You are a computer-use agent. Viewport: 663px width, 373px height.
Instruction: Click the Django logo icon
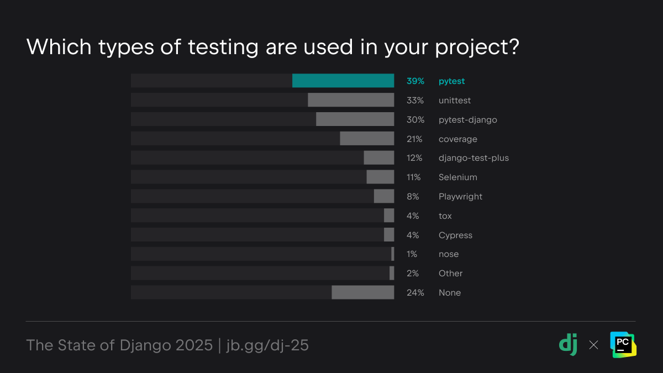569,345
